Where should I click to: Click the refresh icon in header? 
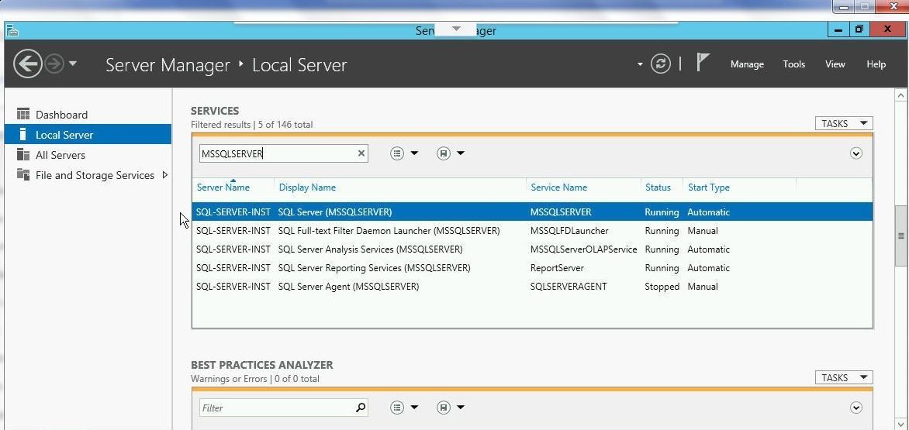click(660, 64)
